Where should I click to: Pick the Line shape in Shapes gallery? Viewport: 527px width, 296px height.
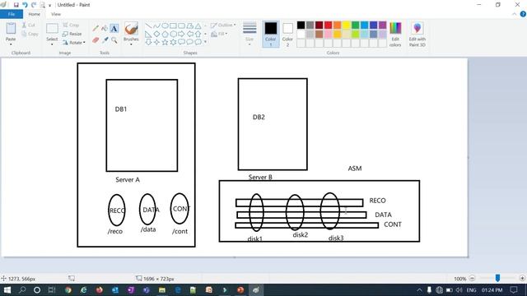[x=148, y=25]
